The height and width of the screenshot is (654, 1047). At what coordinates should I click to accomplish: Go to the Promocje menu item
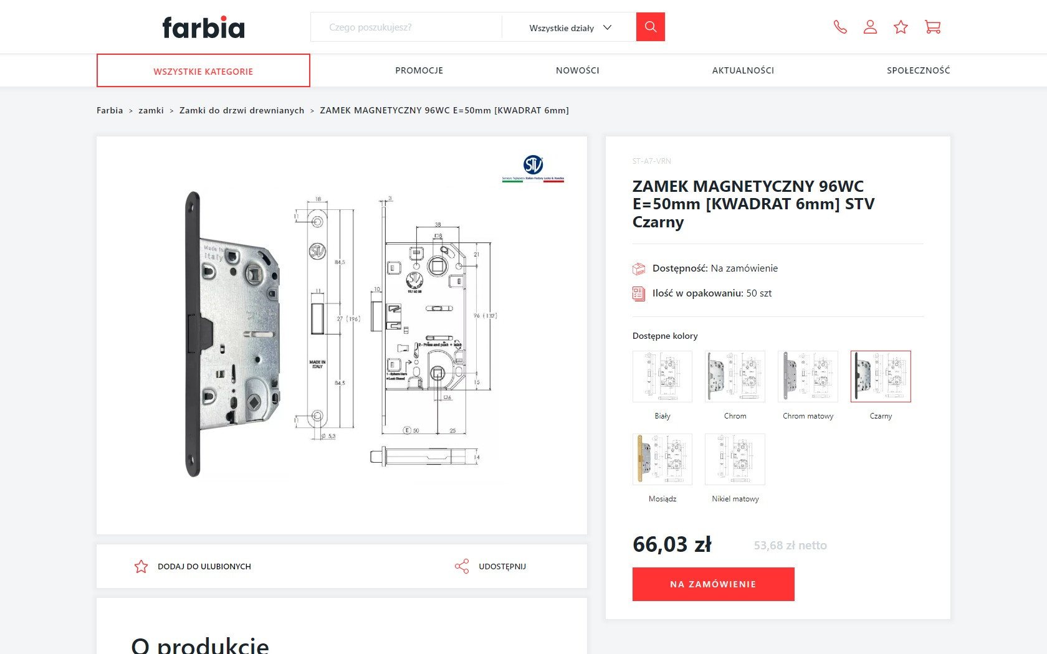[x=419, y=70]
